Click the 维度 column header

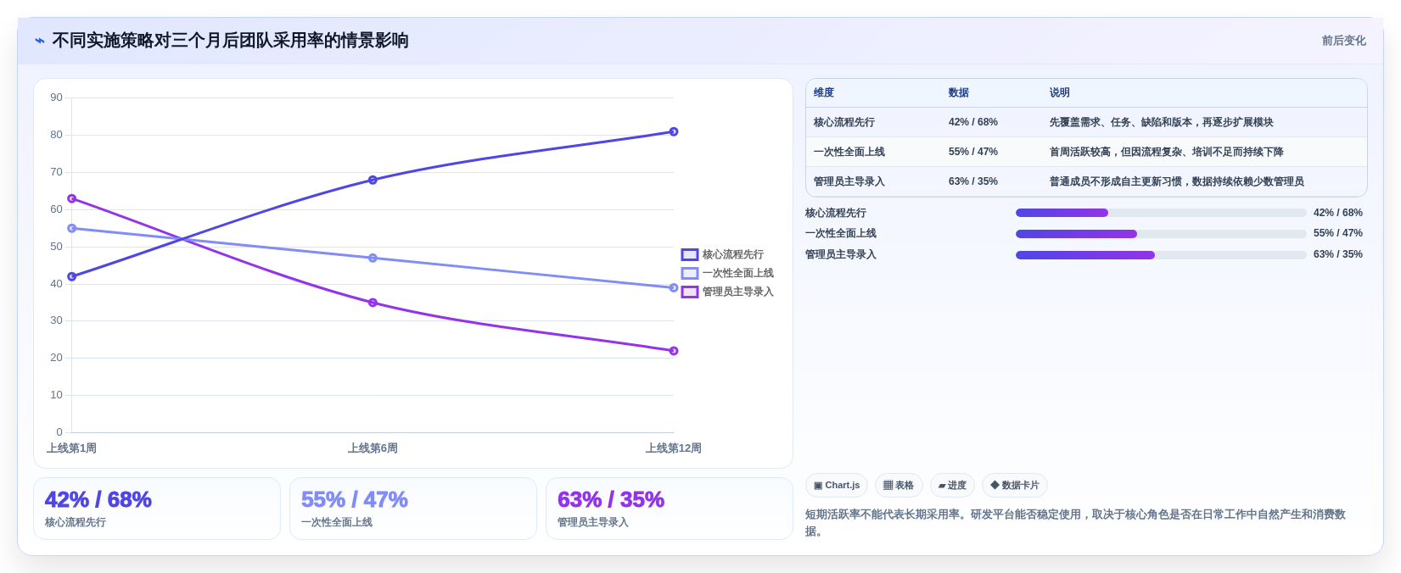coord(824,92)
